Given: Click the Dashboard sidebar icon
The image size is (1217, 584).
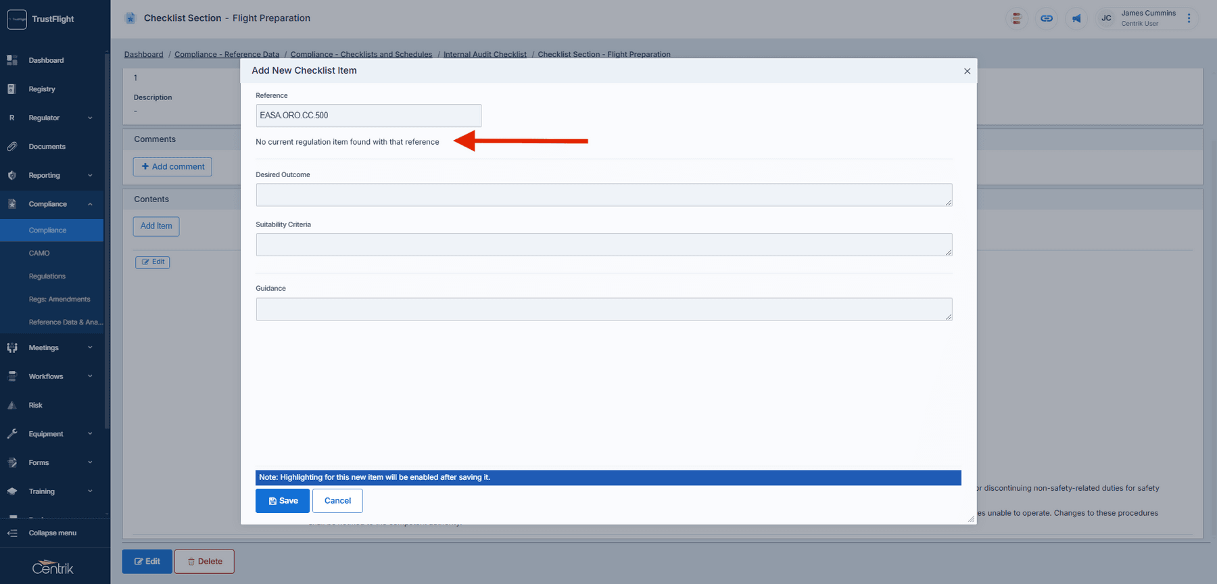Looking at the screenshot, I should 11,60.
